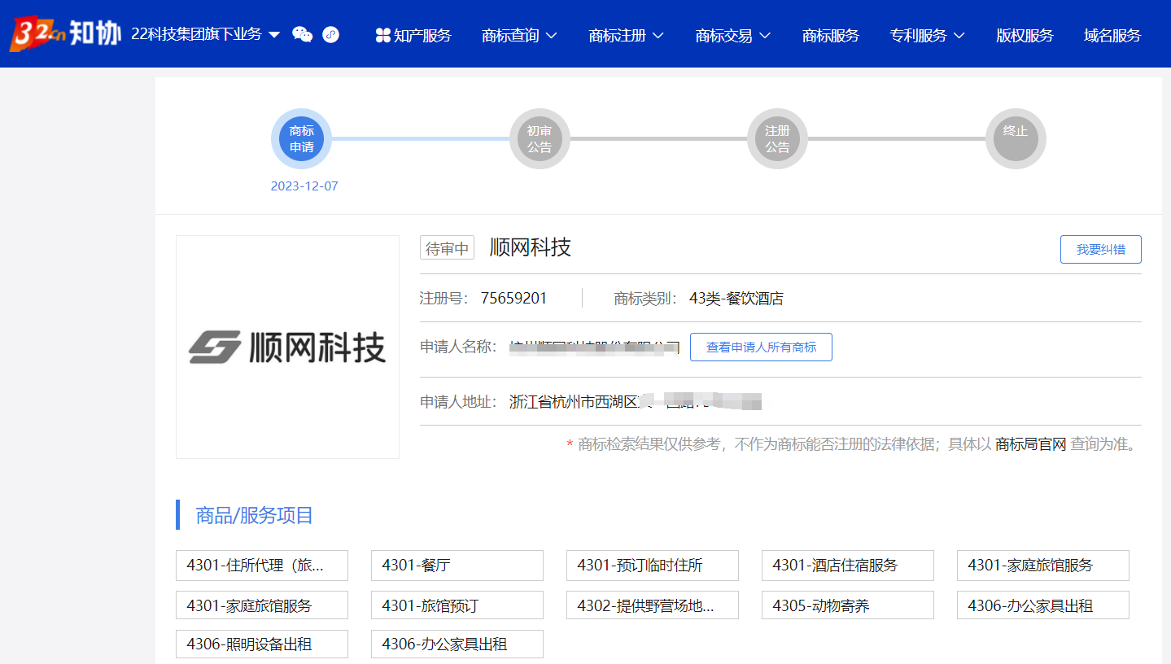1171x664 pixels.
Task: Click the 顺网科技 trademark title
Action: pyautogui.click(x=531, y=247)
